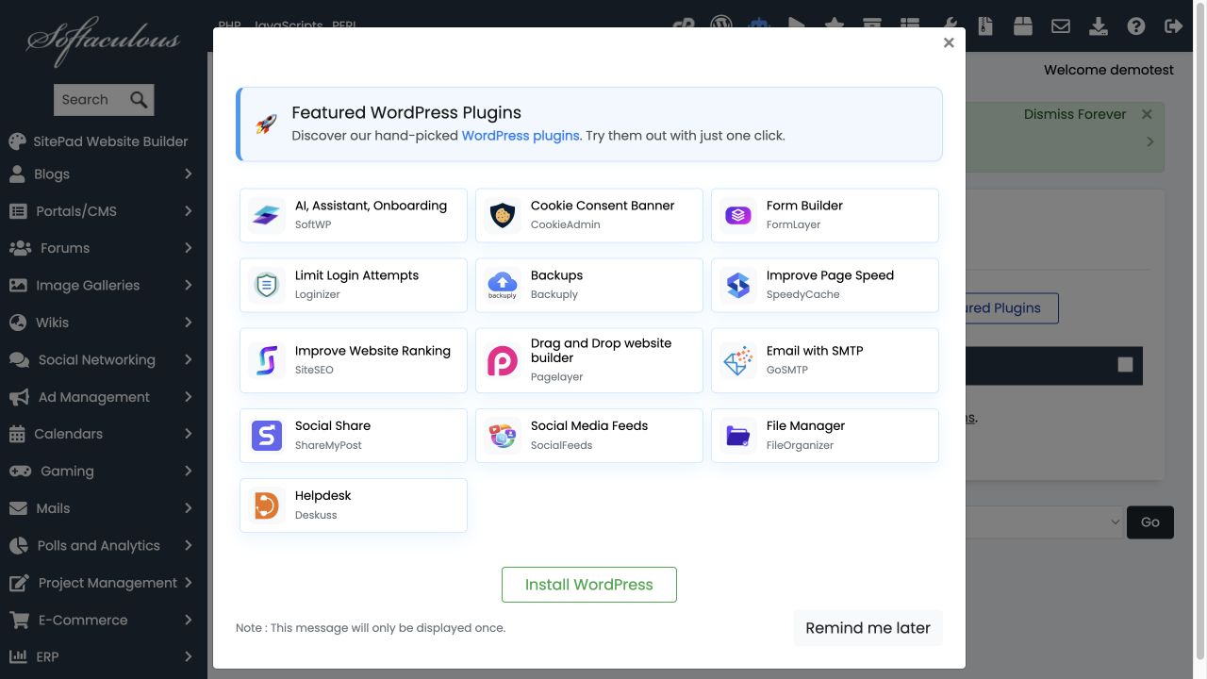Click the partly hidden Featured Plugins button

pyautogui.click(x=1012, y=308)
